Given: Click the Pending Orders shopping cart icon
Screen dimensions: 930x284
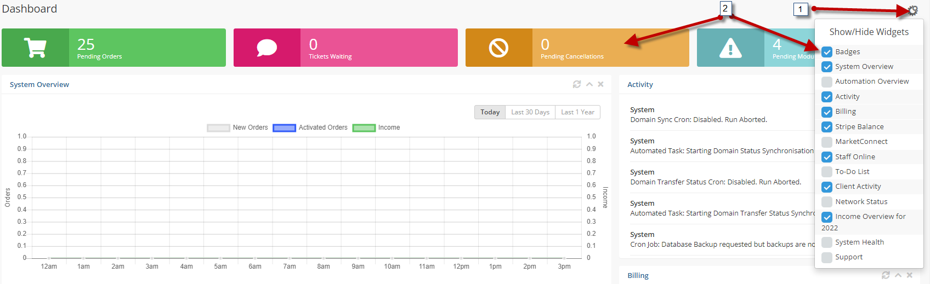Looking at the screenshot, I should tap(35, 48).
